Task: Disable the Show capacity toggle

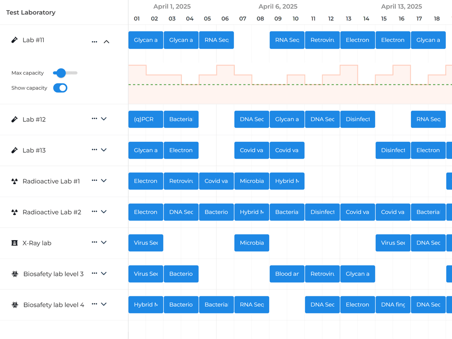Action: tap(60, 88)
